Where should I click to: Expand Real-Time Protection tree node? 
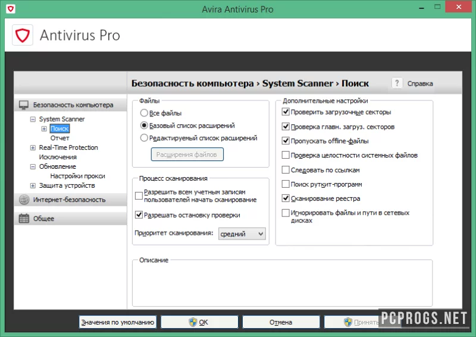(x=33, y=148)
